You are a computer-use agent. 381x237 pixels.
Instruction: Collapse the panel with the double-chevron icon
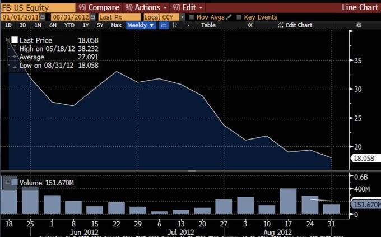pyautogui.click(x=250, y=25)
